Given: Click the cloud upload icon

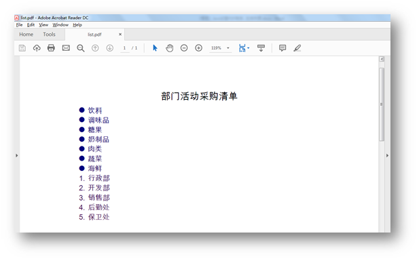Looking at the screenshot, I should click(37, 48).
